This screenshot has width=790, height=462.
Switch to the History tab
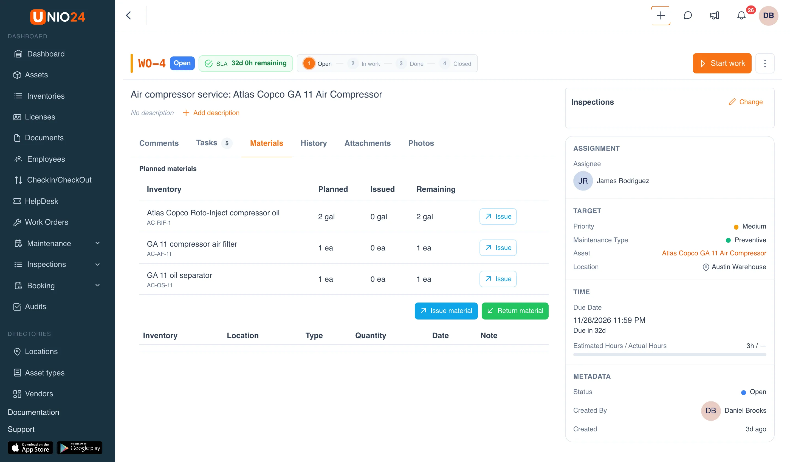pyautogui.click(x=314, y=143)
